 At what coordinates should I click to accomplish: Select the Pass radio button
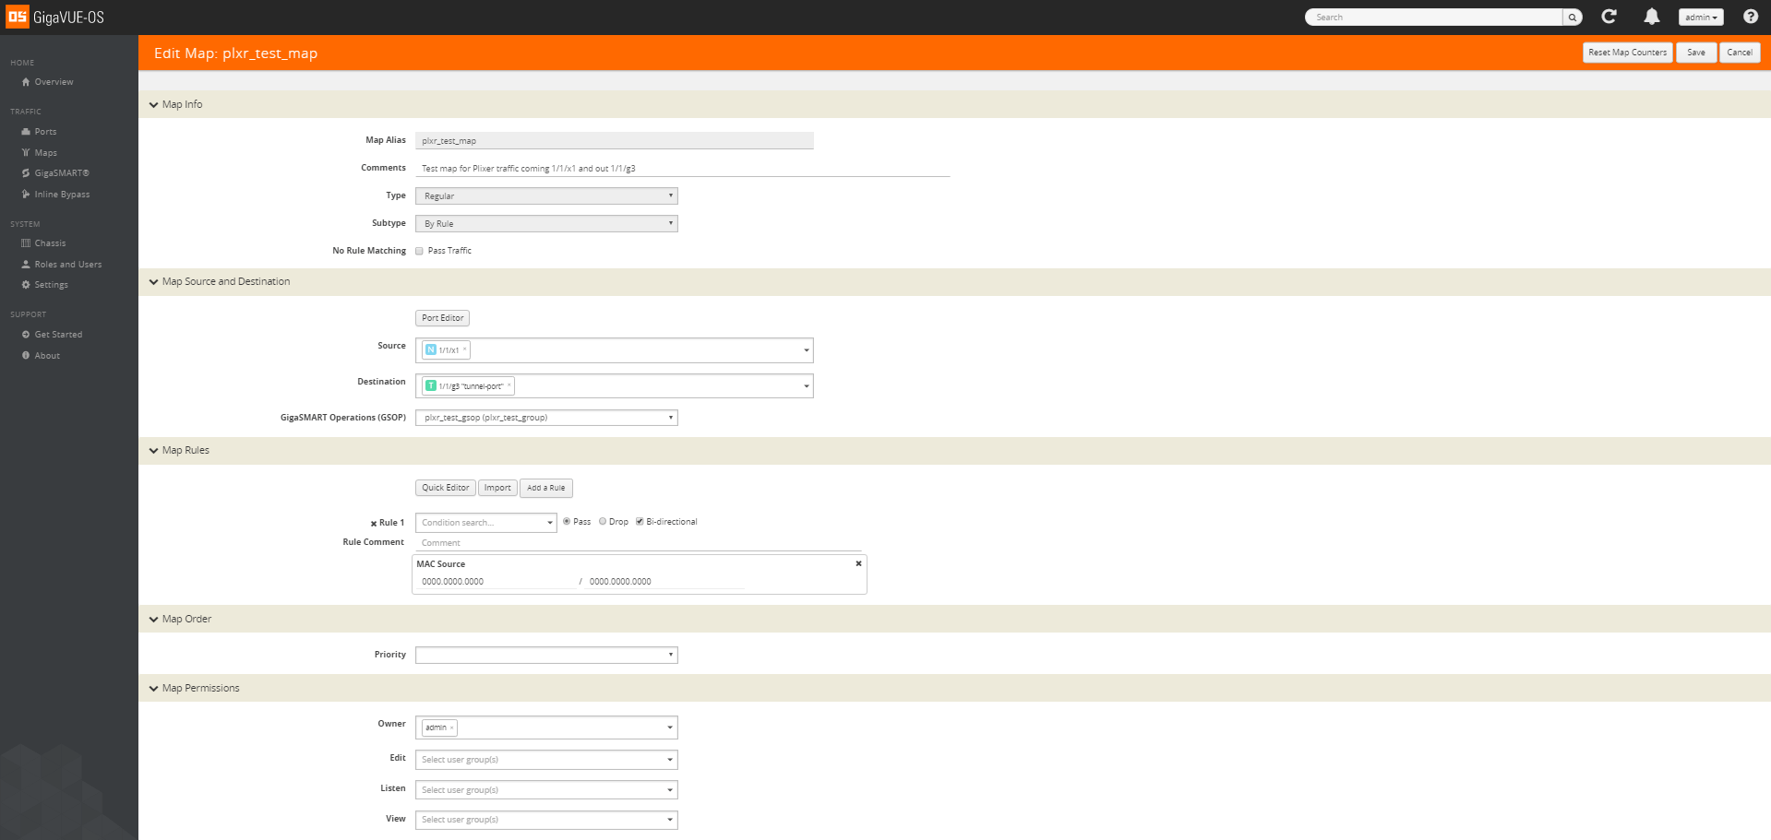[x=567, y=522]
